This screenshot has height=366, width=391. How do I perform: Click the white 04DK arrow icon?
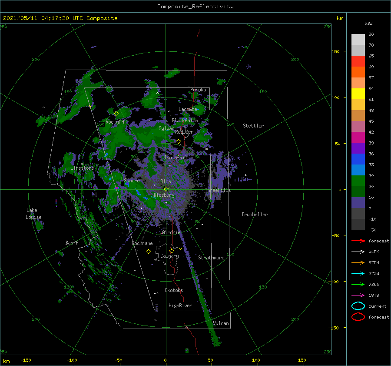pyautogui.click(x=358, y=252)
